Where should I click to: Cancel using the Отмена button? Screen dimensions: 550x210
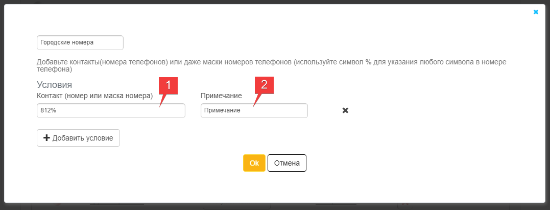point(287,163)
